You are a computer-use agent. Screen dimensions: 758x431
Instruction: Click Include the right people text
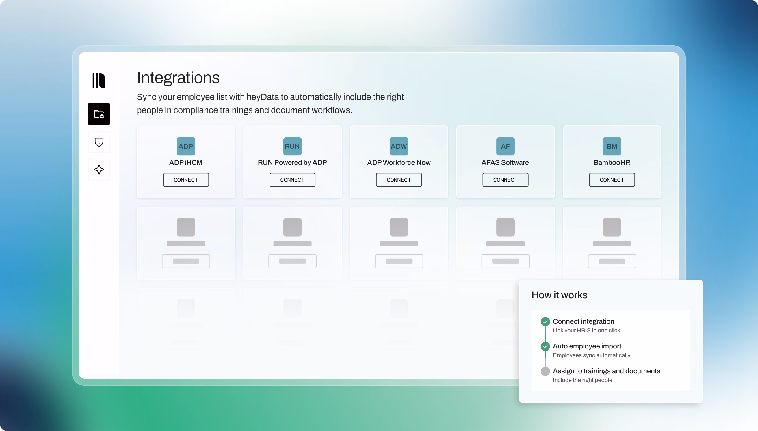click(x=582, y=380)
